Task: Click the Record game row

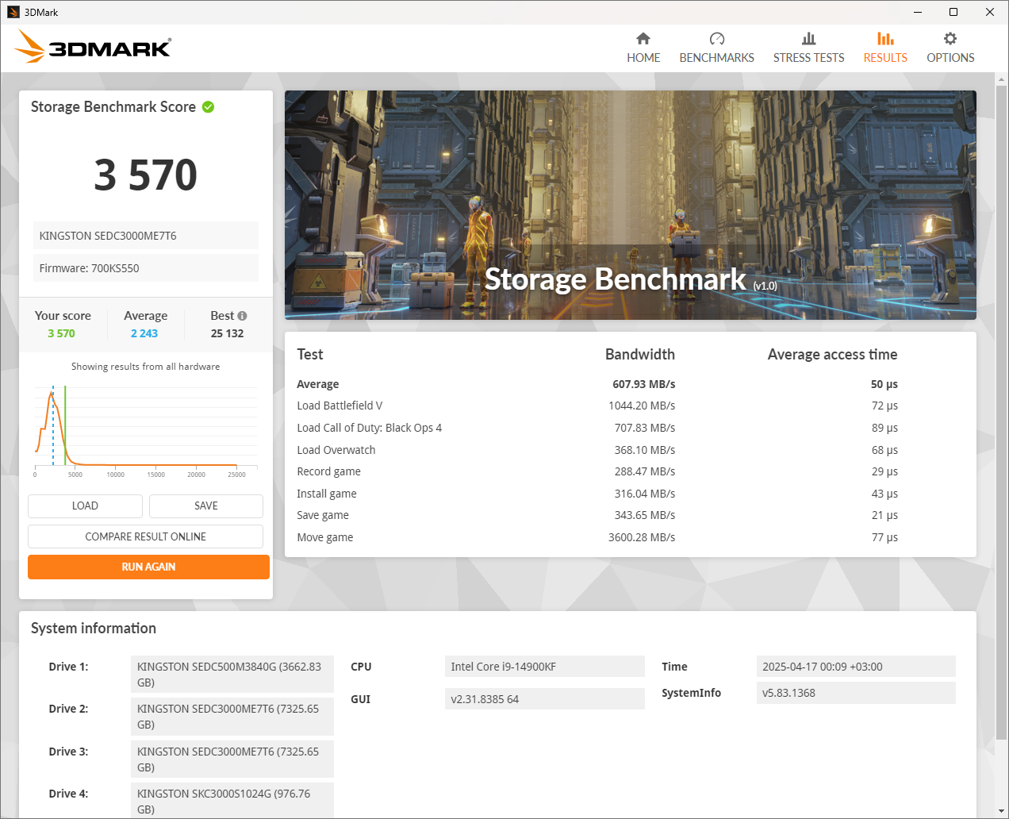Action: tap(597, 471)
